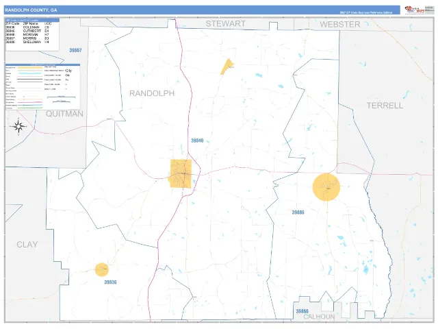Image resolution: width=438 pixels, height=329 pixels.
Task: Select the Shellman orange circle city marker
Action: point(326,187)
